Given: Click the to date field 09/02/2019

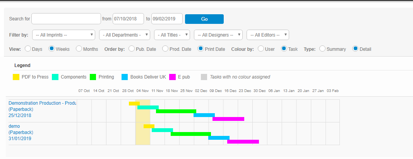Looking at the screenshot, I should pos(167,19).
